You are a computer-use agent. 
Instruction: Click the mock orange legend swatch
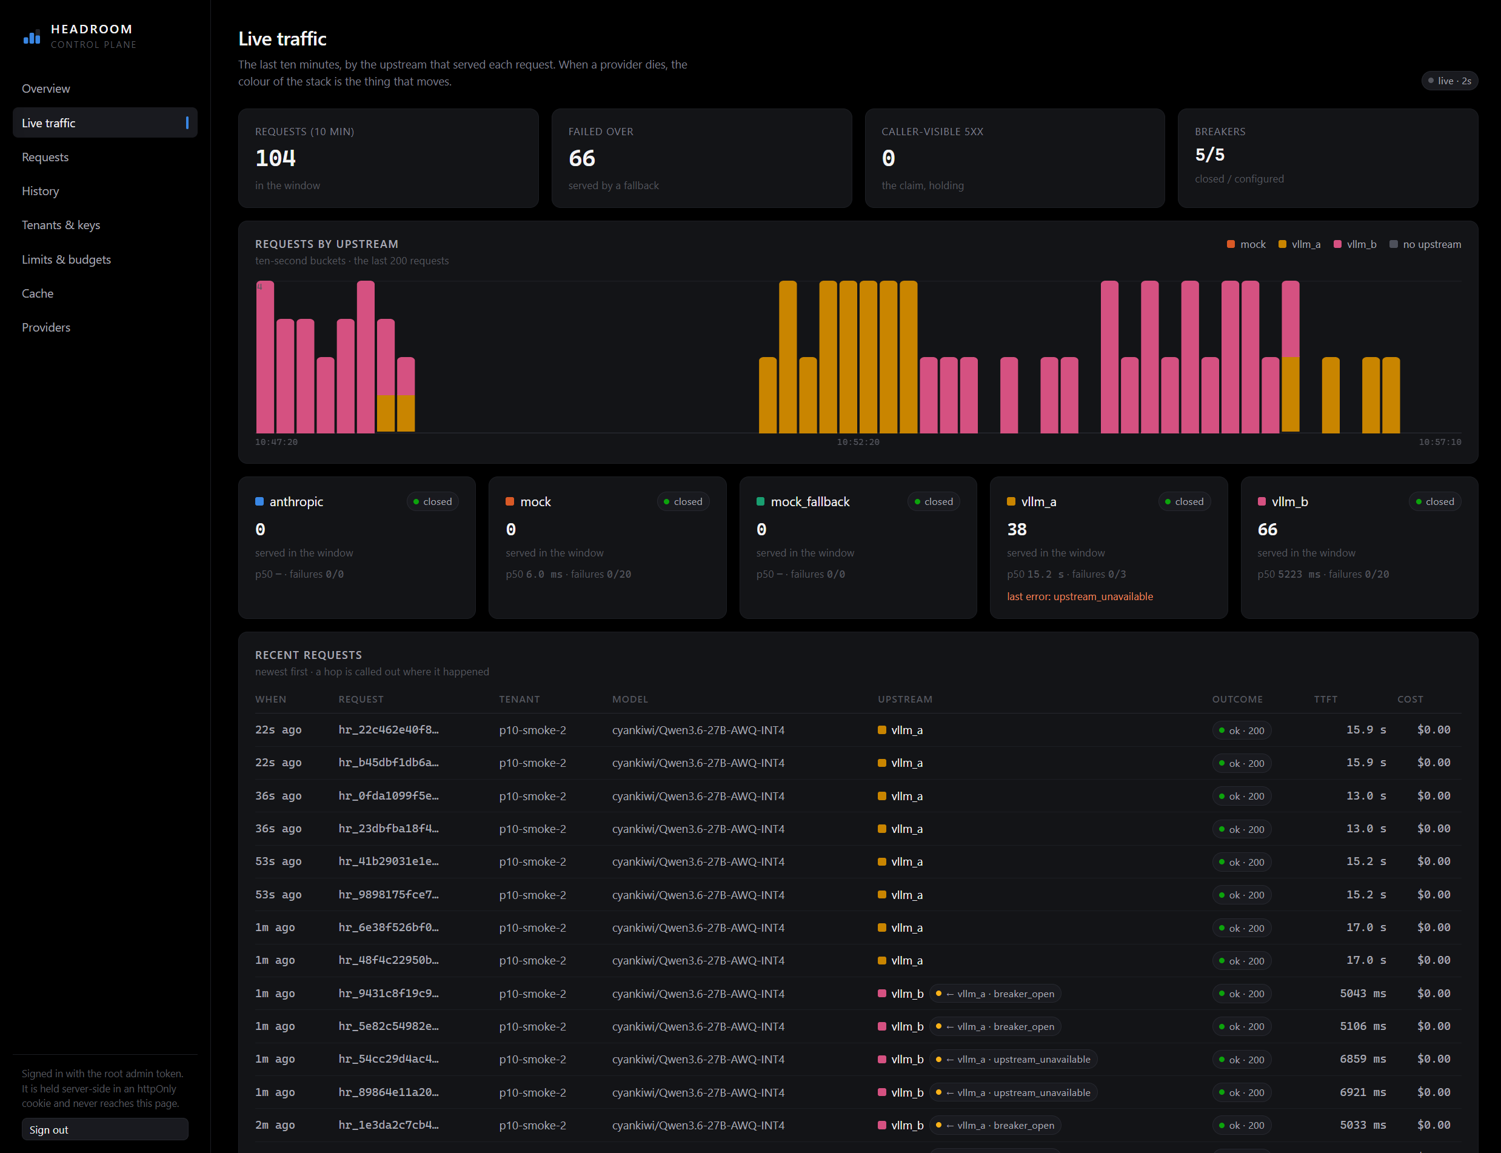[x=1231, y=244]
